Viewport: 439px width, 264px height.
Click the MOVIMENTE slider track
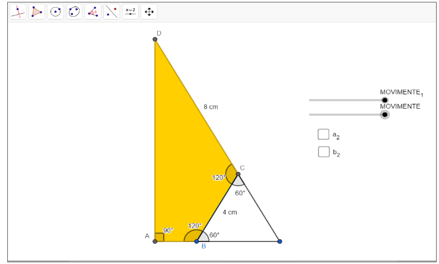click(344, 114)
